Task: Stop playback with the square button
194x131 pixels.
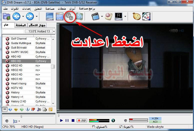Action: (73, 120)
